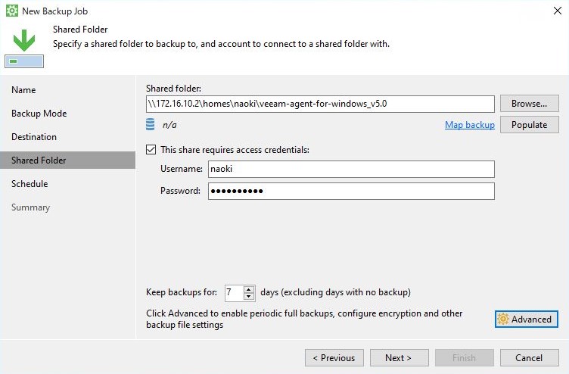Go back with the Previous button
569x374 pixels.
334,358
